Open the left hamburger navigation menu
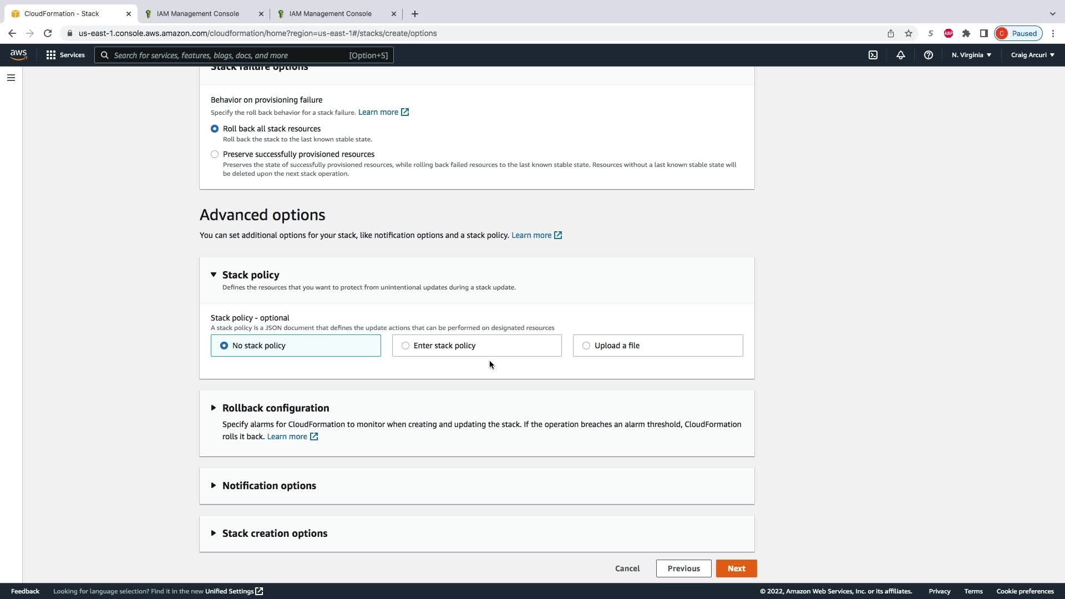The height and width of the screenshot is (599, 1065). pos(11,78)
